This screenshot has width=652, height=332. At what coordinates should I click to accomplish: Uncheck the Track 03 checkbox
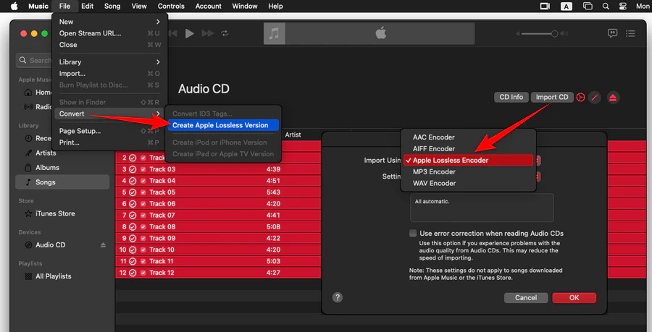tap(143, 169)
